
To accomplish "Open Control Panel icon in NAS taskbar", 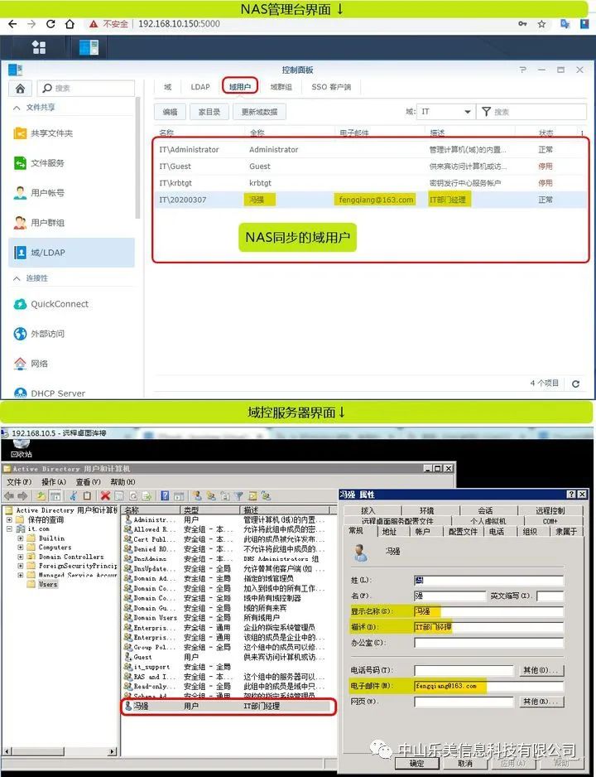I will pos(89,47).
